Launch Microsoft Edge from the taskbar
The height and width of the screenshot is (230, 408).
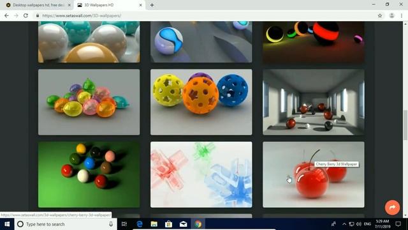tap(140, 224)
